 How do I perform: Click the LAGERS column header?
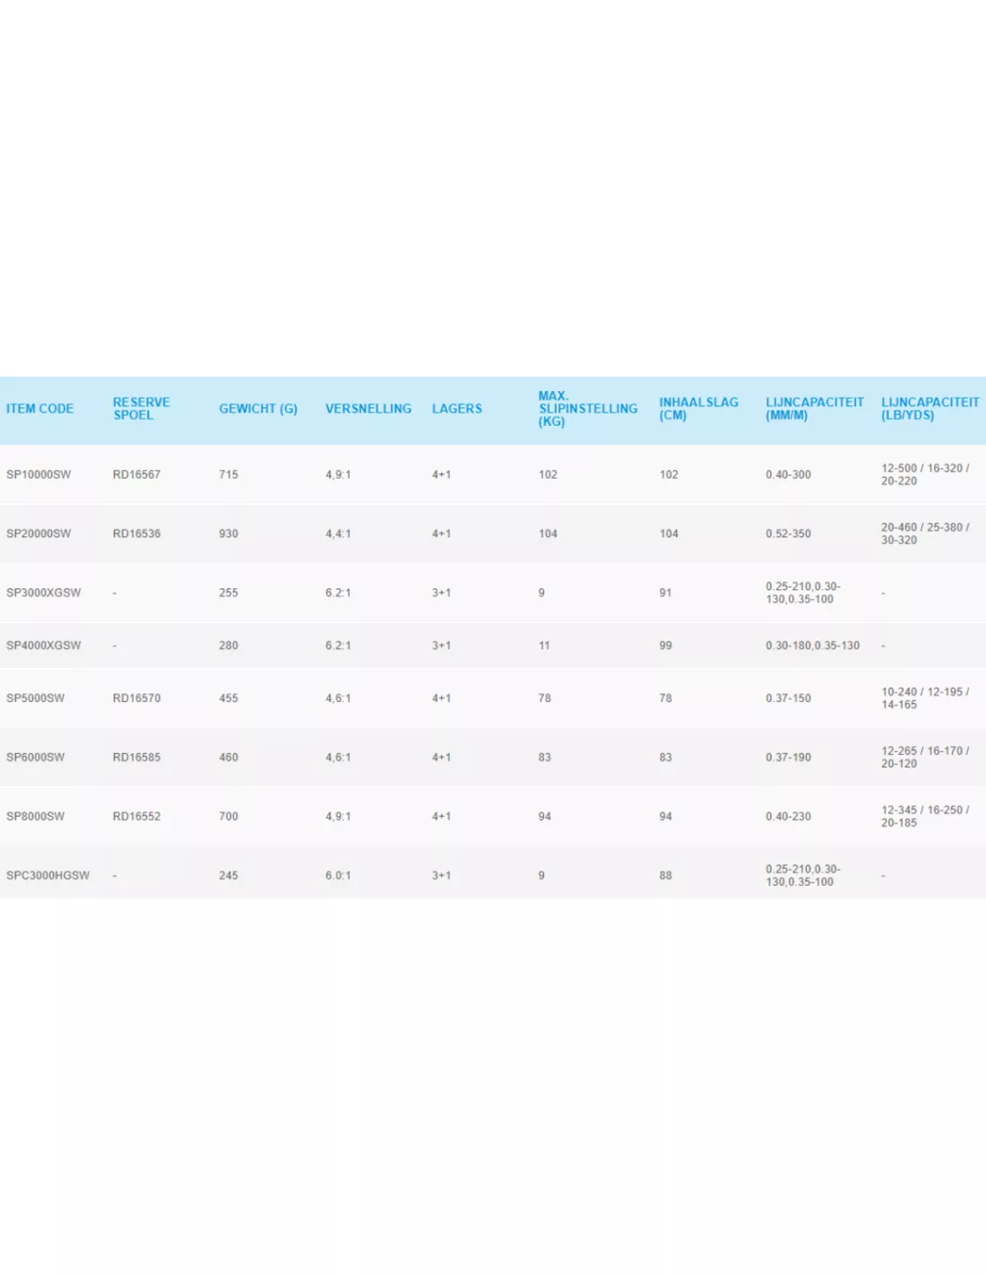(x=458, y=408)
